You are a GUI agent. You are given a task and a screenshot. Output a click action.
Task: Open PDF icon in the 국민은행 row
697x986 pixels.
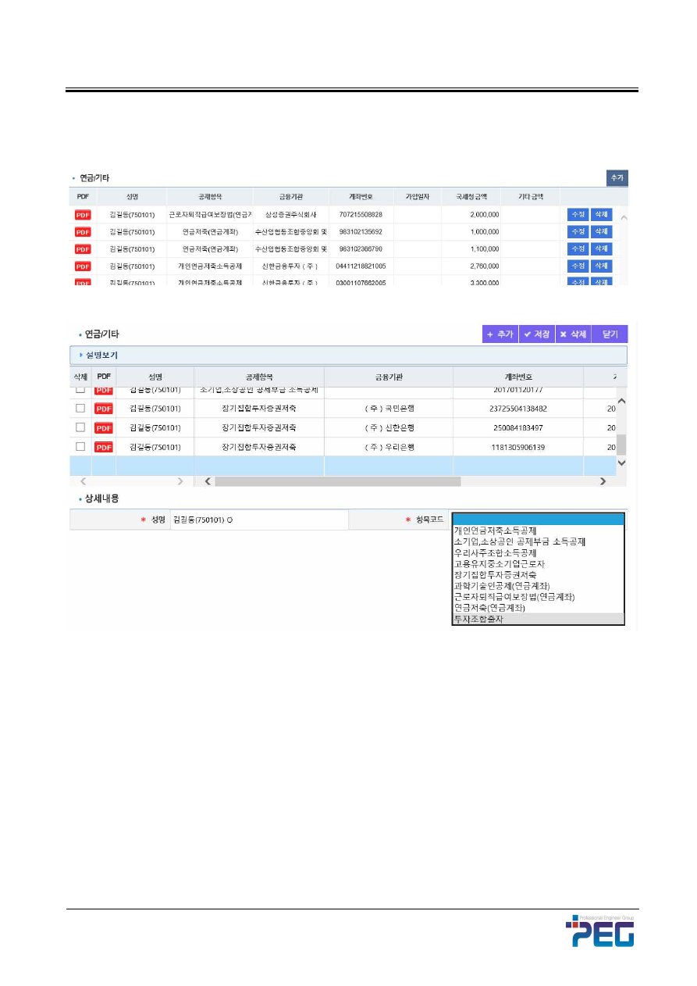[x=103, y=408]
